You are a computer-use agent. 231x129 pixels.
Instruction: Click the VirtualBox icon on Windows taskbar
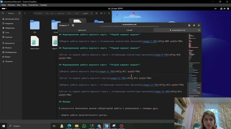pyautogui.click(x=107, y=126)
